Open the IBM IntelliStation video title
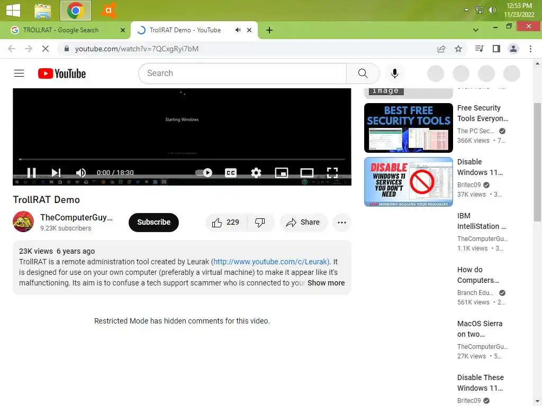 coord(482,221)
